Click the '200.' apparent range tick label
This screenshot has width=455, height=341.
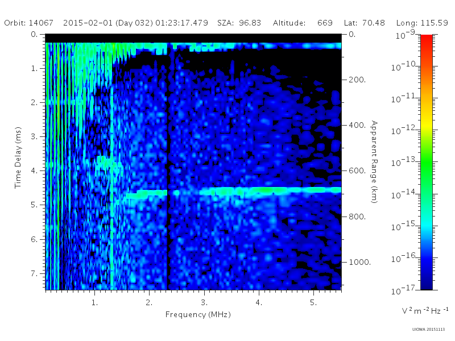pos(357,80)
